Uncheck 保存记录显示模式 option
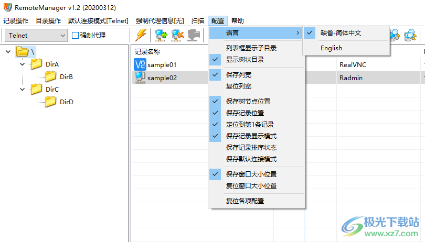This screenshot has width=425, height=242. point(257,136)
